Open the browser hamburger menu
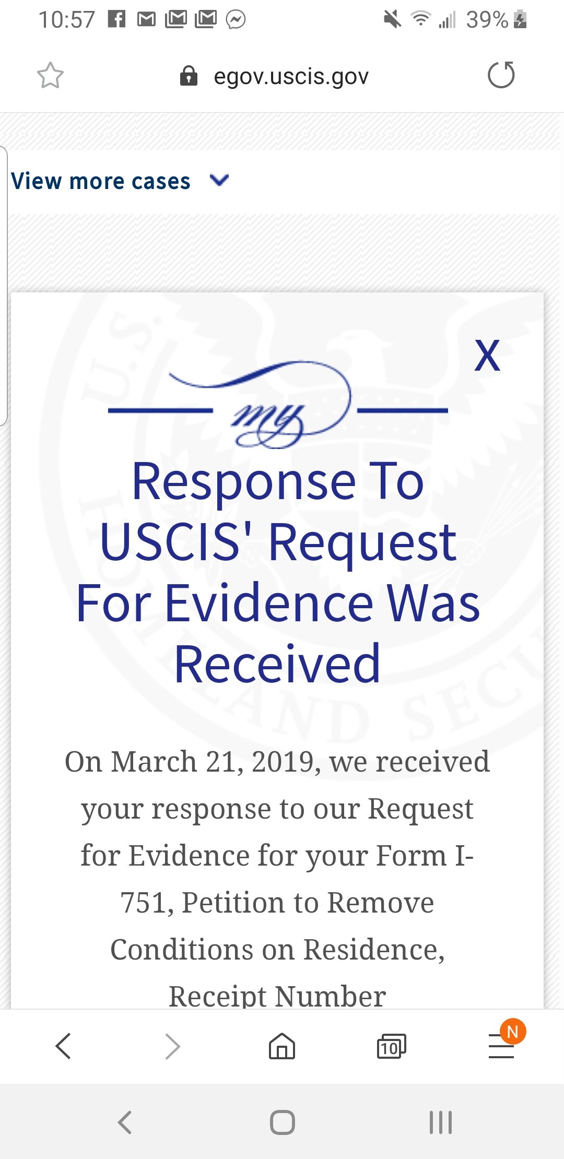Image resolution: width=564 pixels, height=1159 pixels. (x=501, y=1046)
